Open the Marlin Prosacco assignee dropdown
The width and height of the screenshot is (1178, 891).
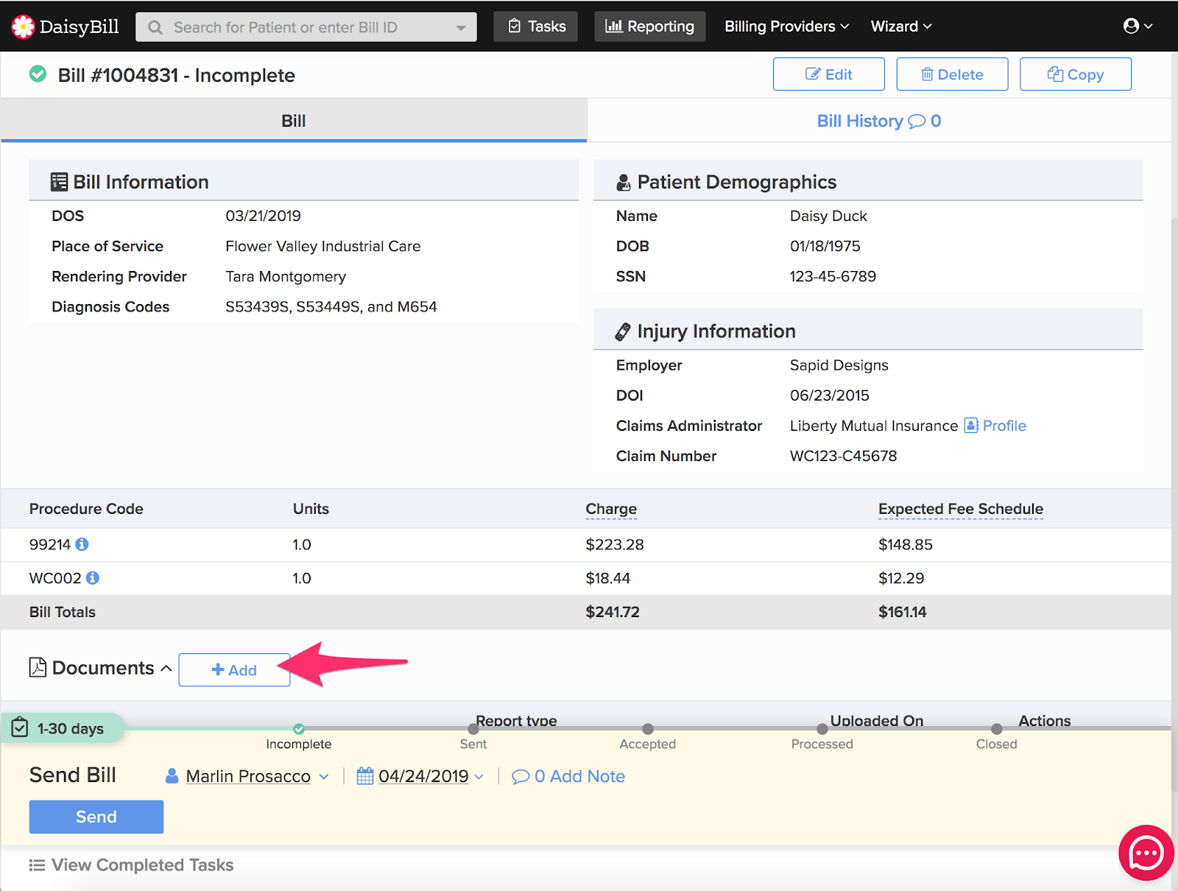(248, 776)
